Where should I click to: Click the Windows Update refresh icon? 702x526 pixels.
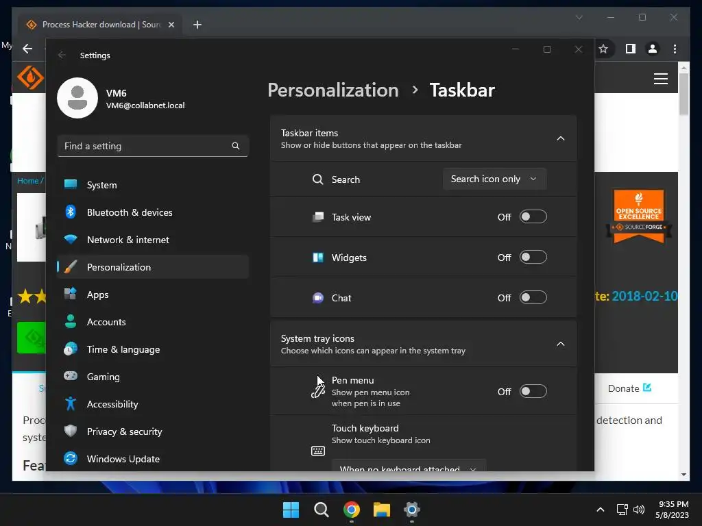(71, 458)
